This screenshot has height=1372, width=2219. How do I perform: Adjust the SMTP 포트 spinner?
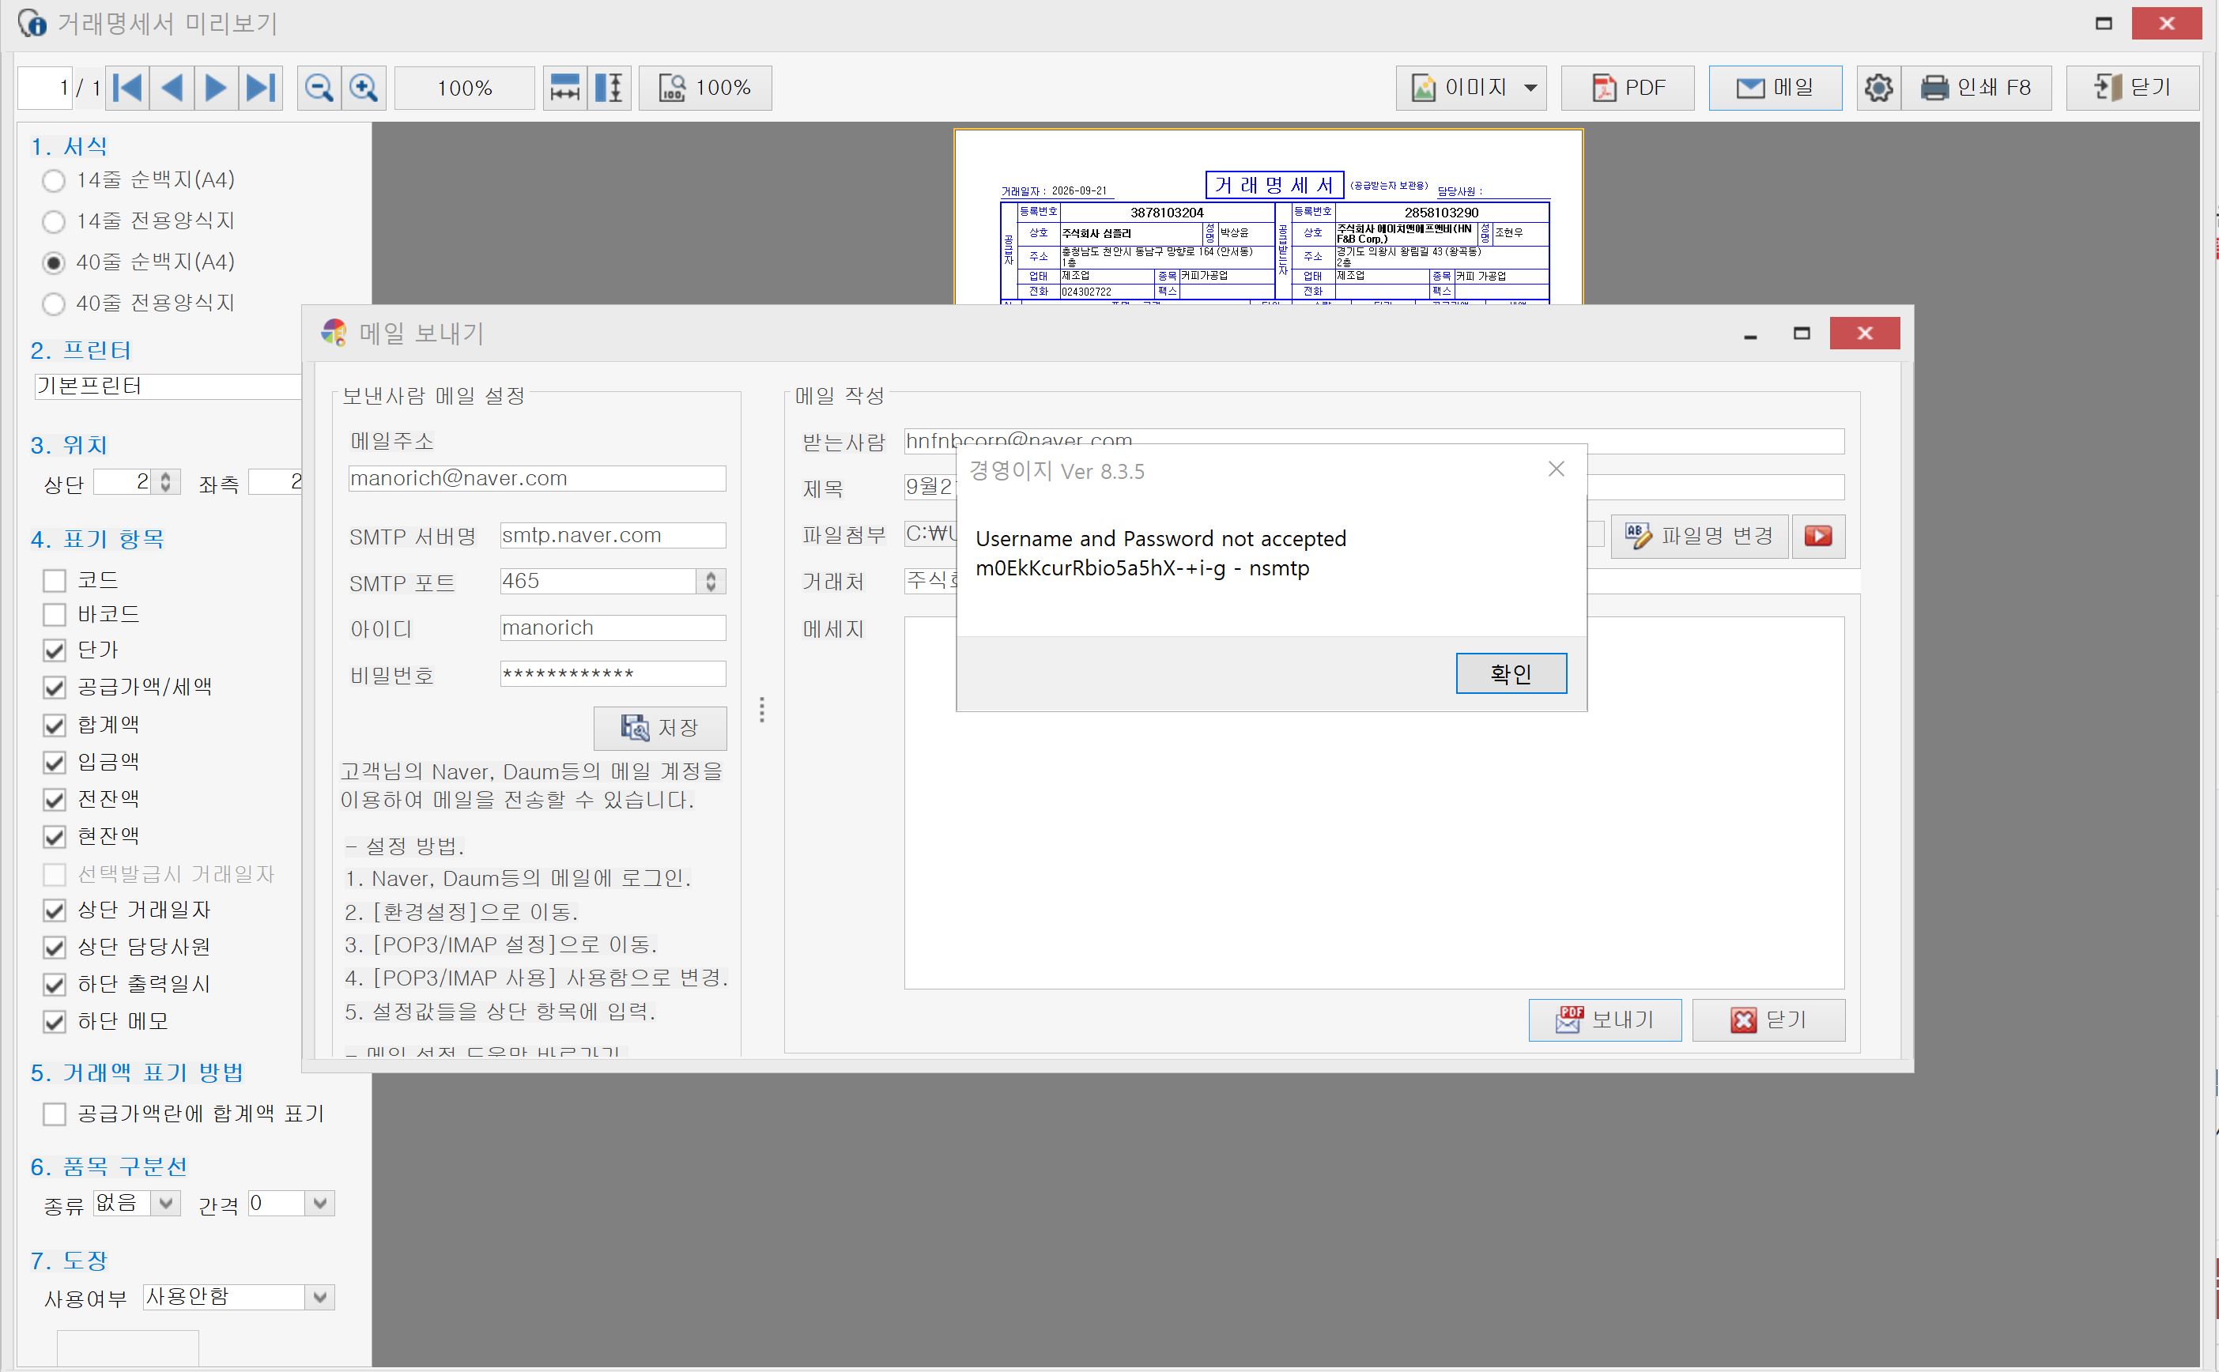click(711, 582)
